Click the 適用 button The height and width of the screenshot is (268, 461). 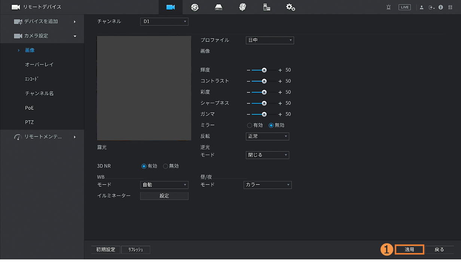[x=409, y=250]
